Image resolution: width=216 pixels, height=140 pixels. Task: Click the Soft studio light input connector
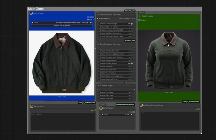pos(98,18)
